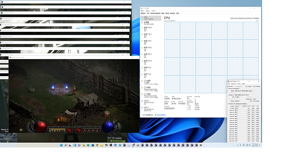The image size is (293, 167).
Task: Click TDP value field in Core Temp
Action: point(256,101)
